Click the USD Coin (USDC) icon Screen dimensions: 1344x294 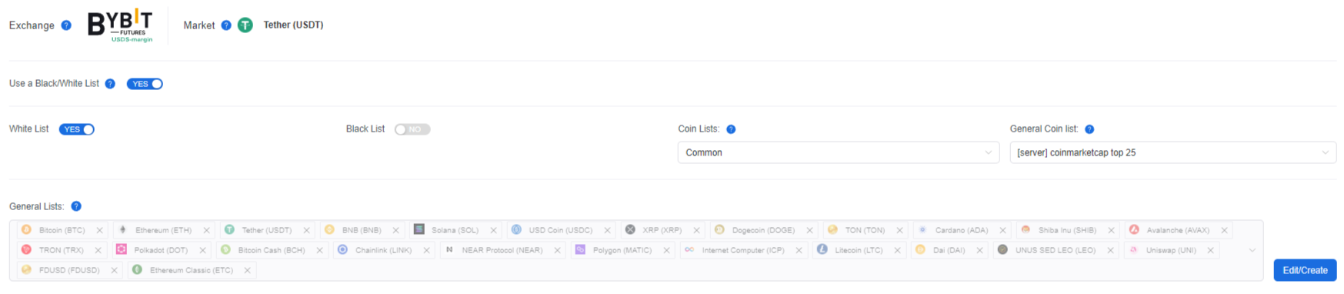[516, 229]
